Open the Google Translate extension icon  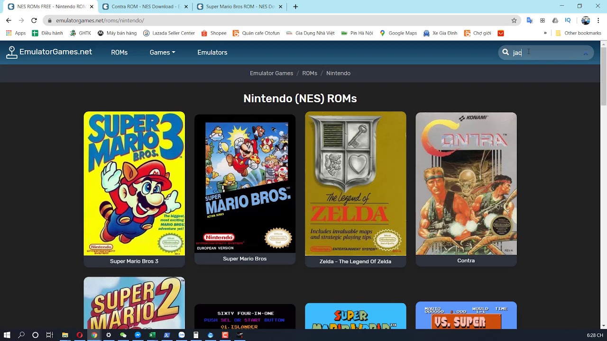(530, 20)
